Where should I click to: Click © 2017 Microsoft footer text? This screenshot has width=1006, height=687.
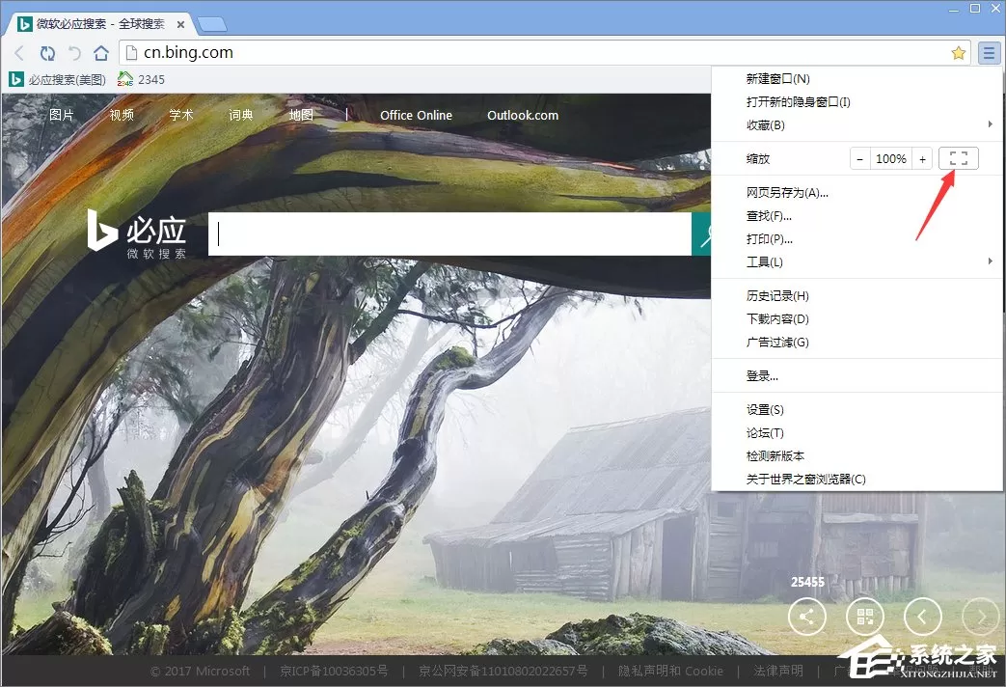pyautogui.click(x=200, y=671)
